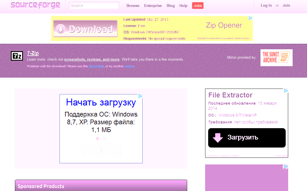Open the Help menu
Screen dimensions: 307x191
tap(183, 6)
